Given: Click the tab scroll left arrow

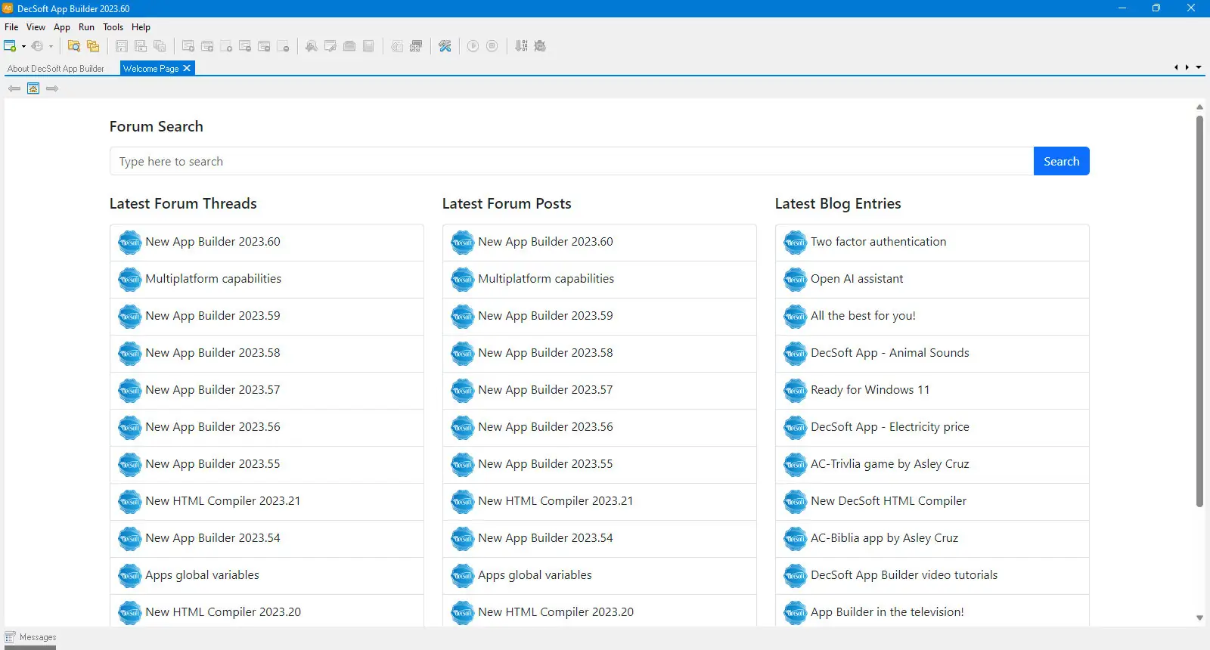Looking at the screenshot, I should [x=1176, y=67].
